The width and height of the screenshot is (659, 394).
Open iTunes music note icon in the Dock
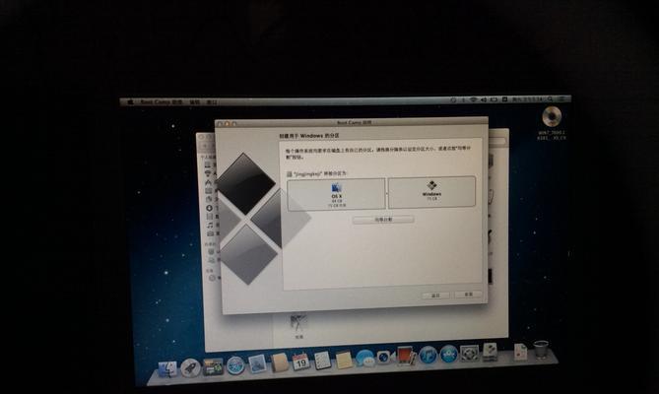coord(428,355)
